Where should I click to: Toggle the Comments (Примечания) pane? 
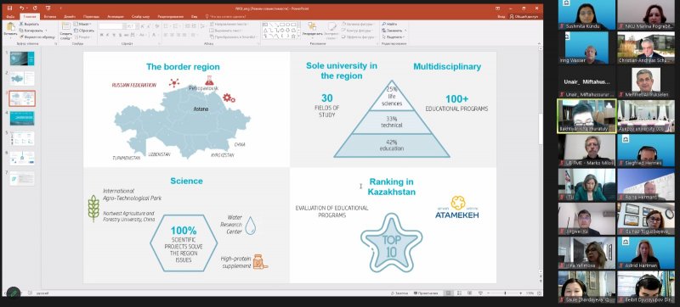coord(426,293)
